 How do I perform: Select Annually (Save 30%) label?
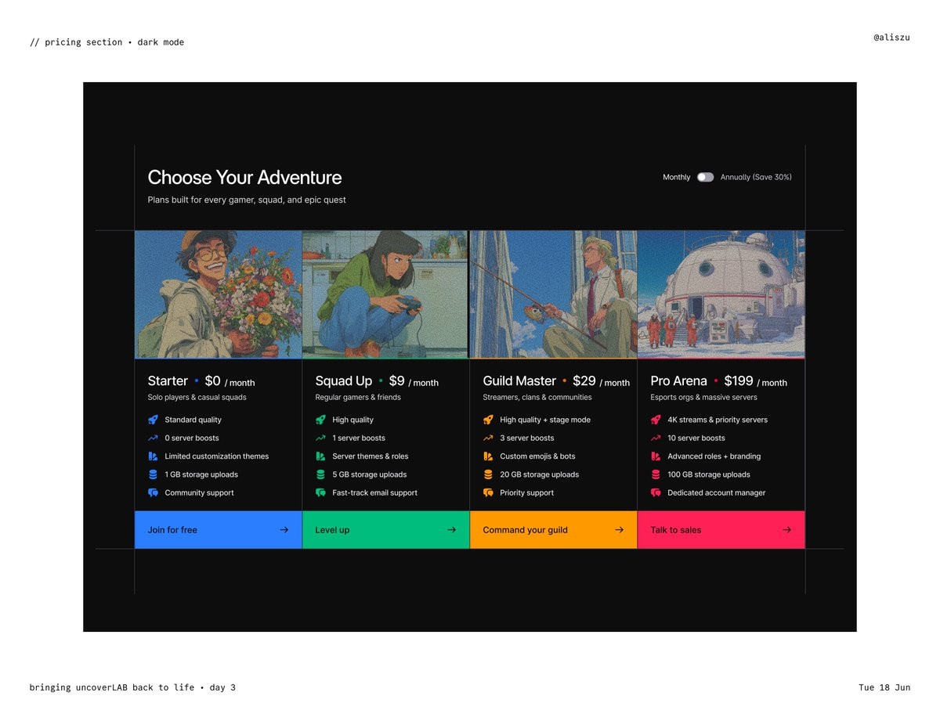coord(756,177)
